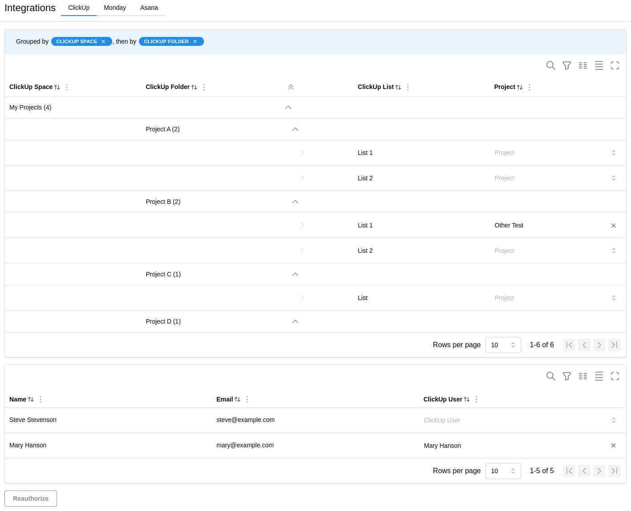Collapse the Project B (2) folder
Screen dimensions: 631x511
point(295,202)
